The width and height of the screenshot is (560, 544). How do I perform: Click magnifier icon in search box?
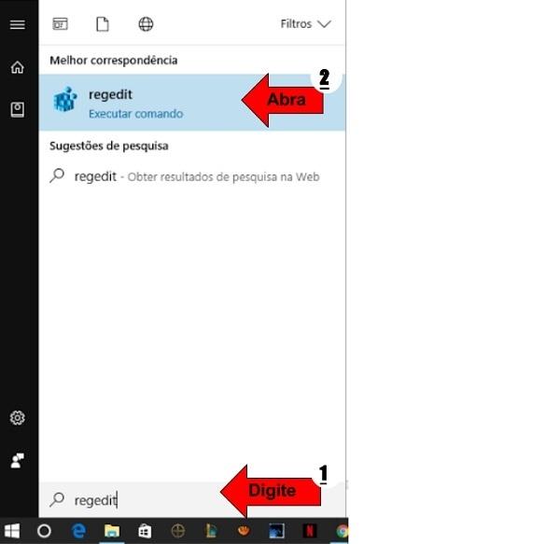(x=57, y=499)
